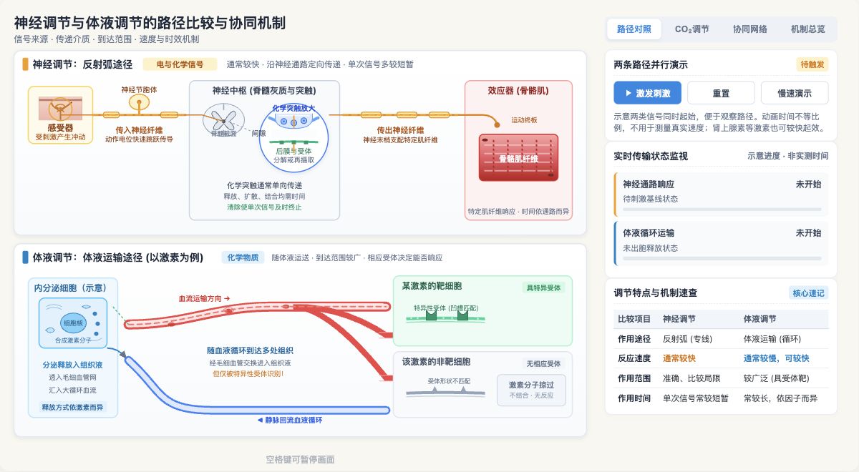Click the 清除使单次信号及时终止 green text

264,207
